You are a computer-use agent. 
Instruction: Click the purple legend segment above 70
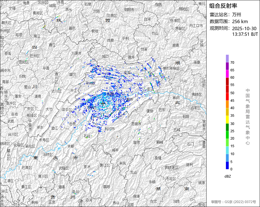point(227,58)
